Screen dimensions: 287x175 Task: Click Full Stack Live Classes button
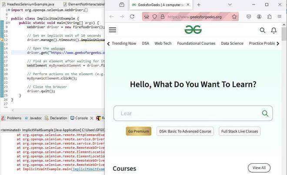(x=240, y=131)
